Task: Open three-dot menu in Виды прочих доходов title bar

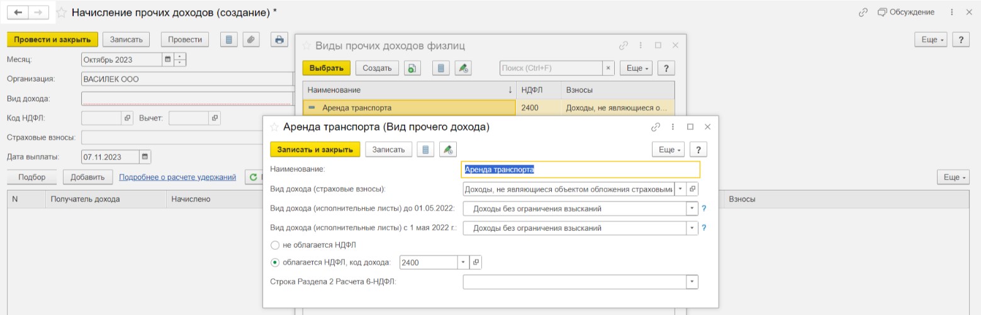Action: pyautogui.click(x=641, y=45)
